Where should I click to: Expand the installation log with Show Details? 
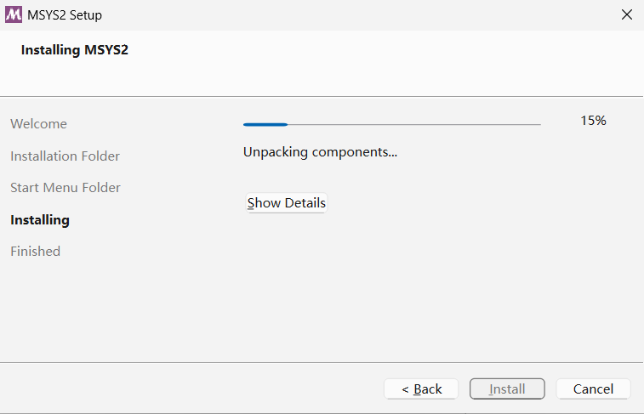tap(286, 203)
